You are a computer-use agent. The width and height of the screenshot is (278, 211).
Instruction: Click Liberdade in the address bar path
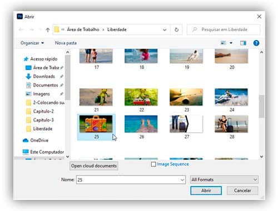[117, 29]
